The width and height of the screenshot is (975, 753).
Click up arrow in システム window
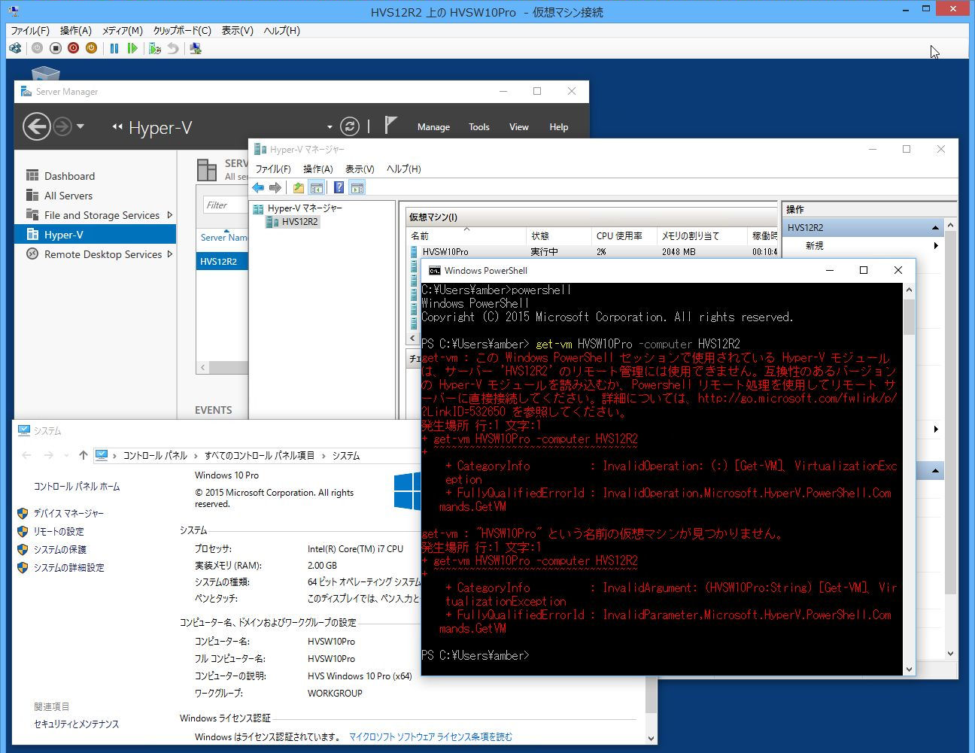tap(84, 455)
